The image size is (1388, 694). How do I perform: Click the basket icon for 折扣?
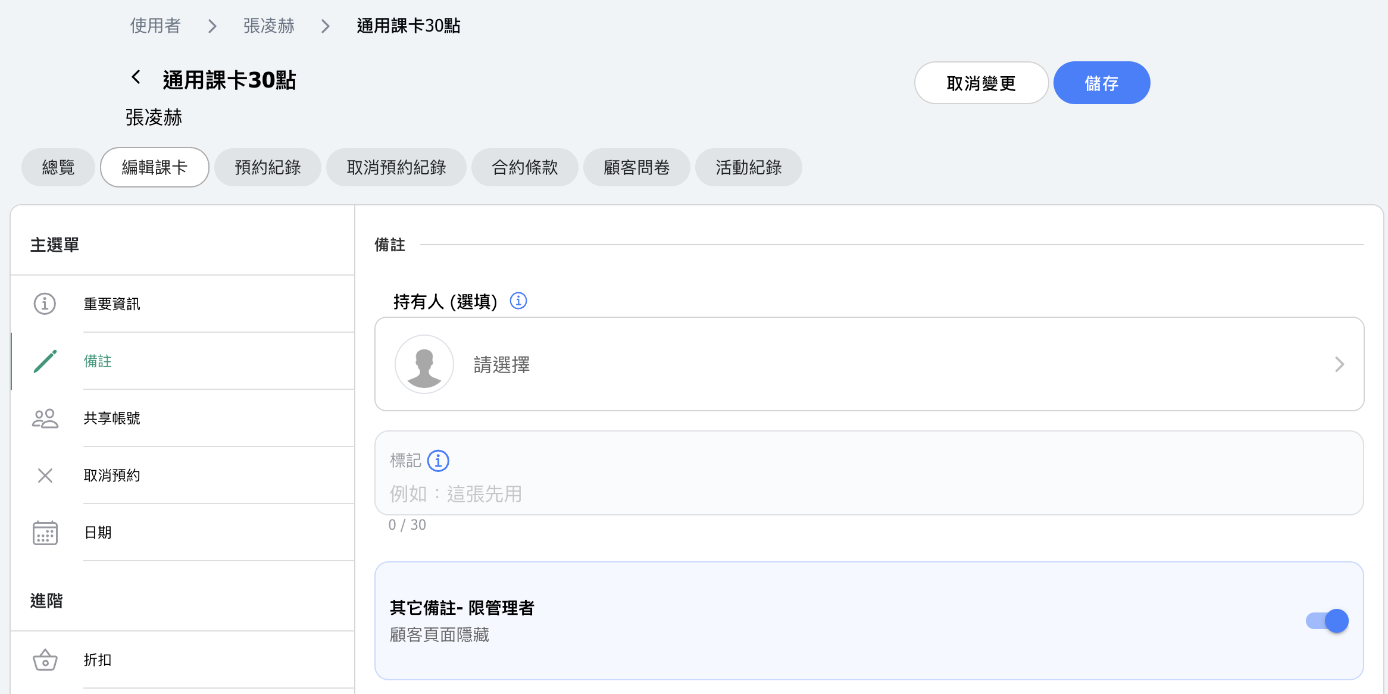(45, 660)
